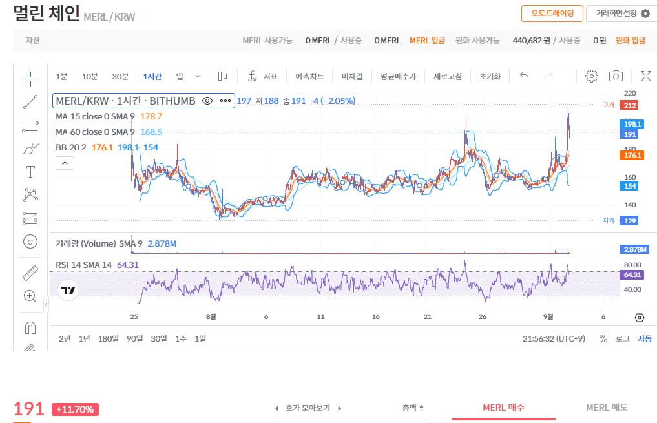Sort by 총액 column
The width and height of the screenshot is (657, 423).
(x=413, y=408)
